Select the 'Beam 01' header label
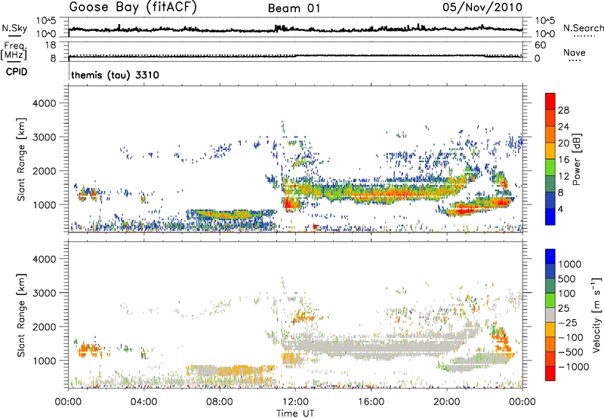The image size is (604, 418). [x=294, y=8]
